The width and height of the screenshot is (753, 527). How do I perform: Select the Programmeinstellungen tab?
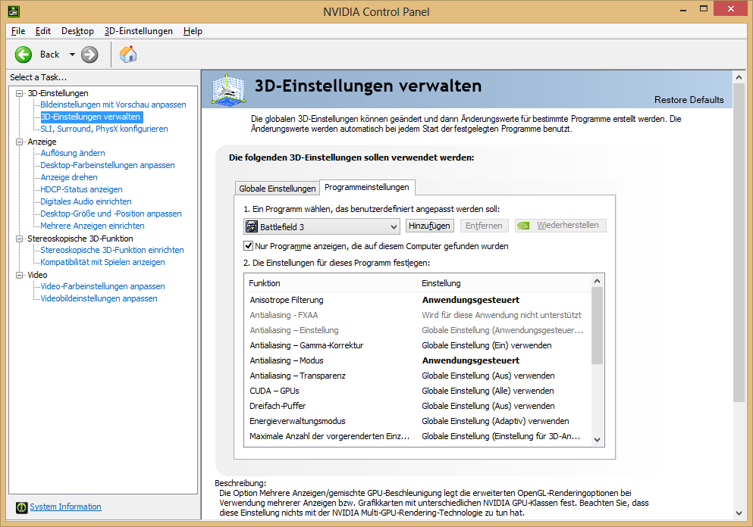[x=367, y=187]
